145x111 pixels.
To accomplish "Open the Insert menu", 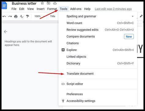I will 40,9.
